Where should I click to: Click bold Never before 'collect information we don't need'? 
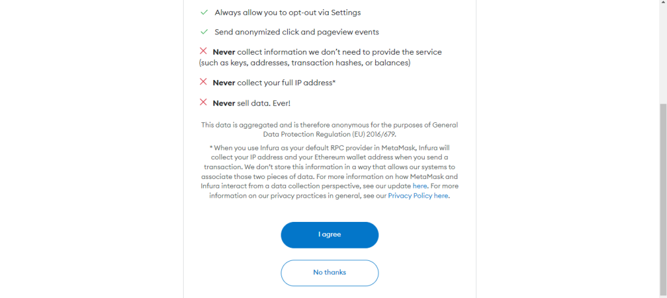(224, 52)
